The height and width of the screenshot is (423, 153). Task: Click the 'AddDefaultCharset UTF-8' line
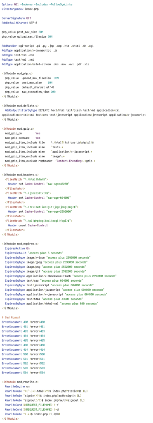(x=19, y=23)
